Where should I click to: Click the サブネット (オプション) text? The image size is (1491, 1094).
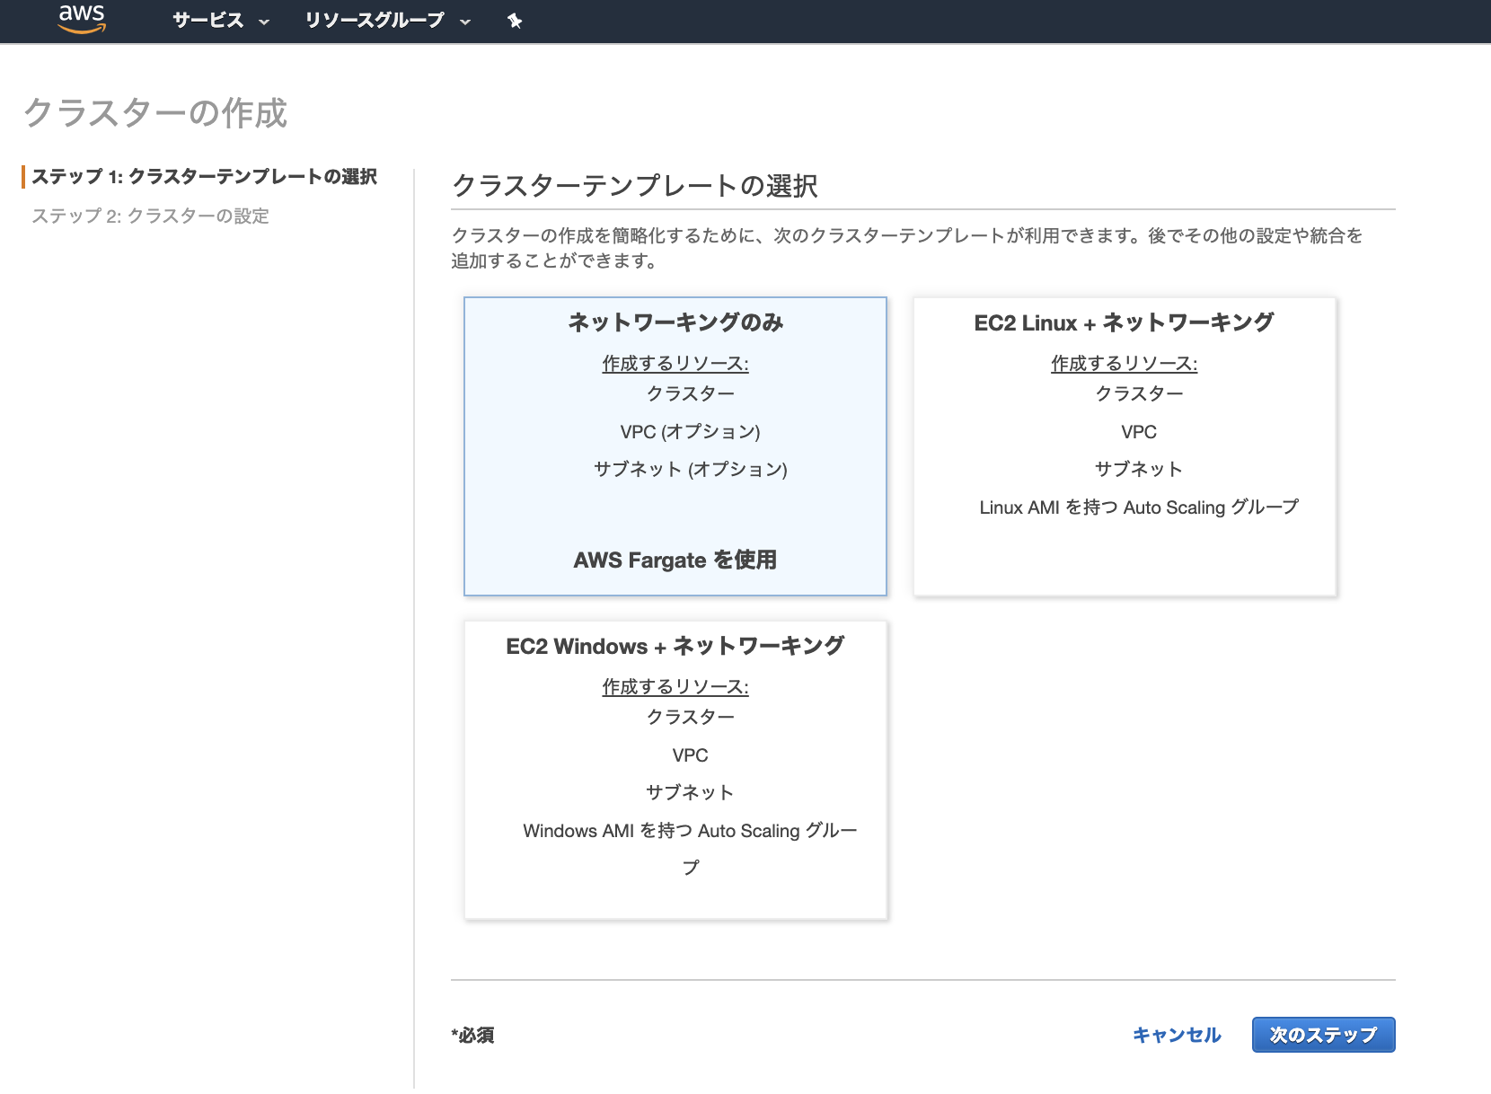click(x=690, y=469)
